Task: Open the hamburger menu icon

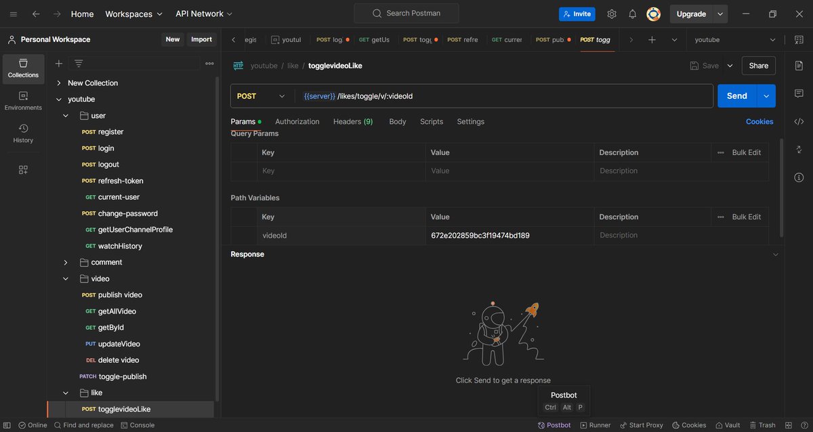Action: tap(14, 14)
